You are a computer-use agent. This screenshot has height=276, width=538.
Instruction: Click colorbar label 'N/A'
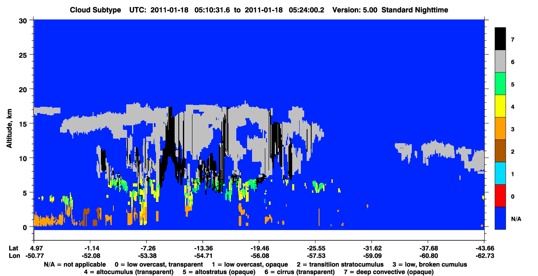[x=516, y=219]
